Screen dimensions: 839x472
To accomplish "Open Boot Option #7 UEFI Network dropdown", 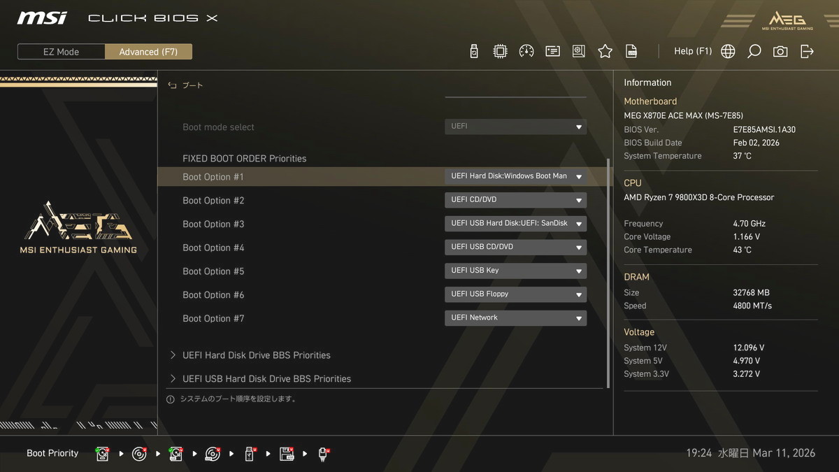I will click(515, 318).
